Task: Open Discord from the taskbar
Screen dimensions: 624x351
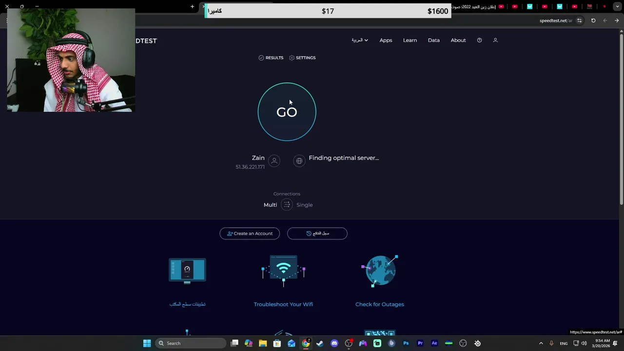Action: click(334, 343)
